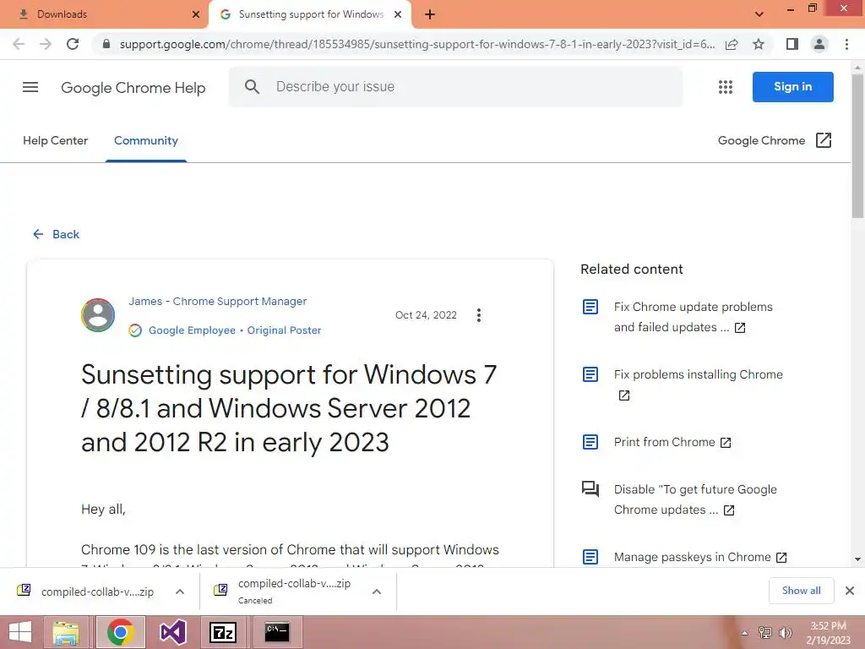Open Manage passkeys in Chrome article

point(700,557)
